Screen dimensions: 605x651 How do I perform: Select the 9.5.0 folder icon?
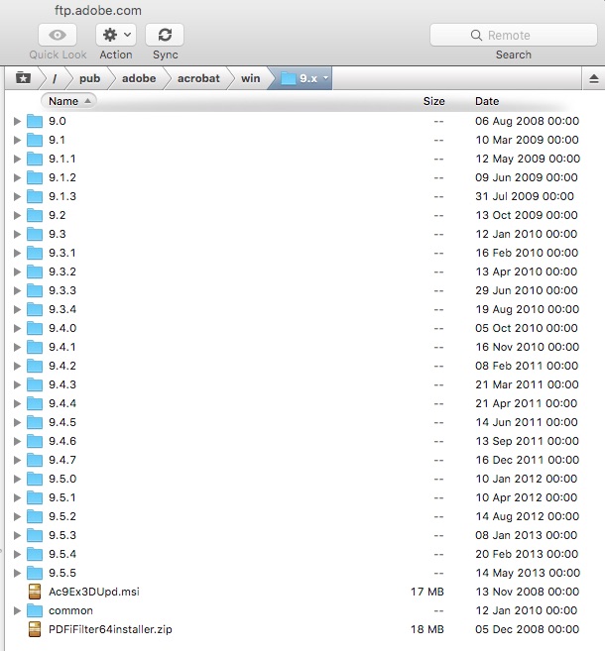tap(35, 479)
